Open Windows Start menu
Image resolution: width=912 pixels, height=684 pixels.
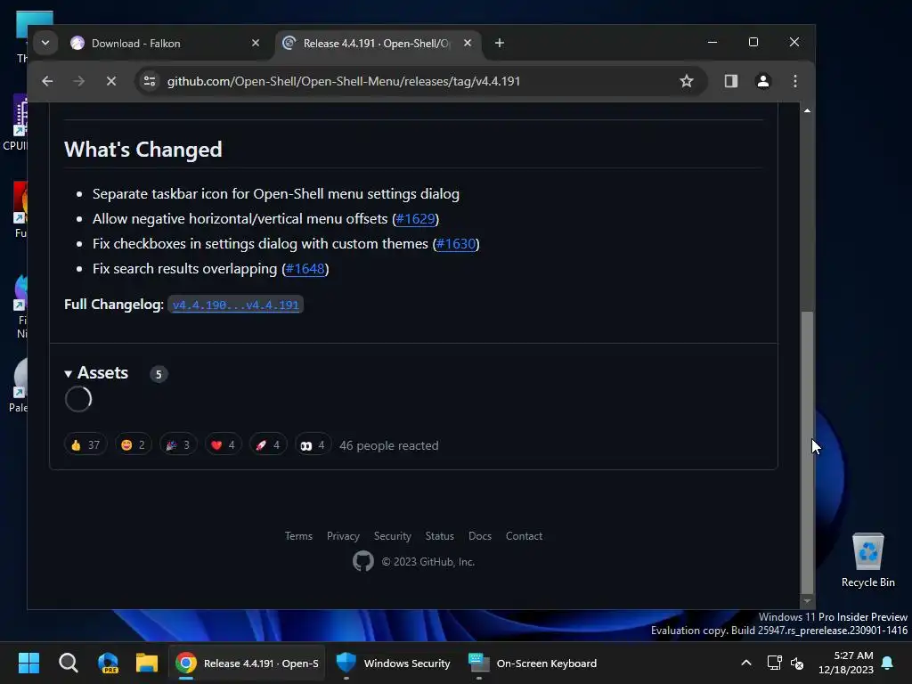pyautogui.click(x=28, y=663)
